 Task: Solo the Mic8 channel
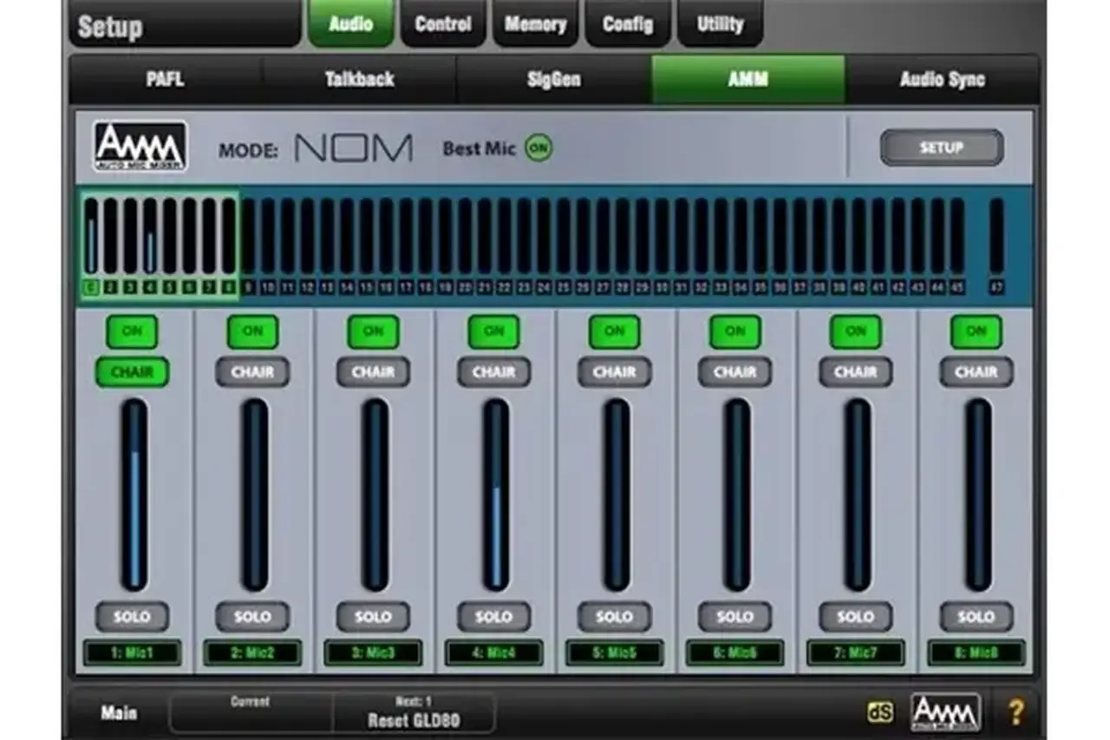tap(976, 617)
